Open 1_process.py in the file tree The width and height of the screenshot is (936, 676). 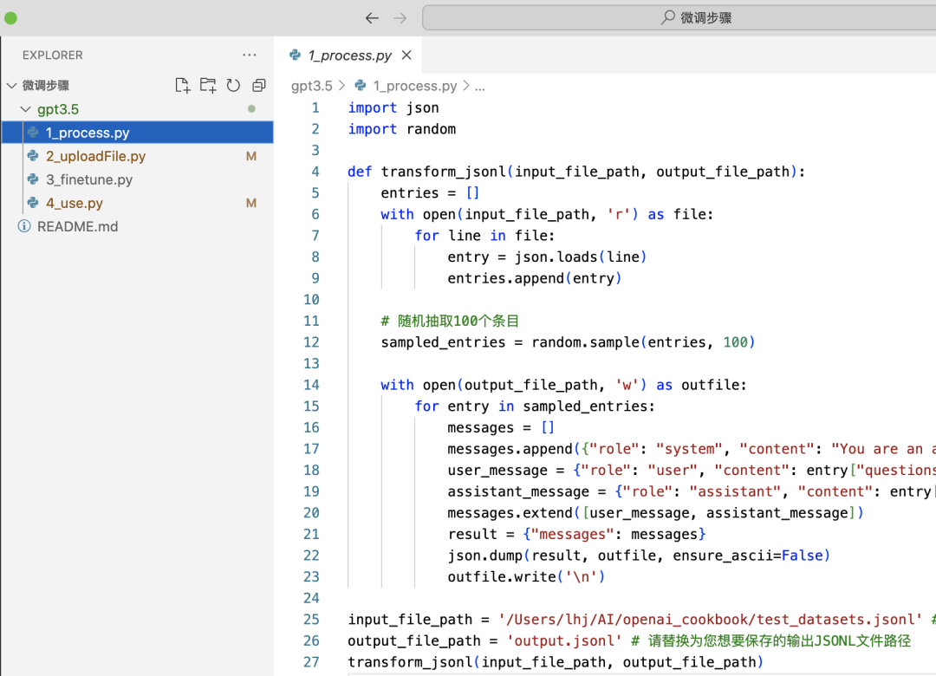tap(137, 133)
